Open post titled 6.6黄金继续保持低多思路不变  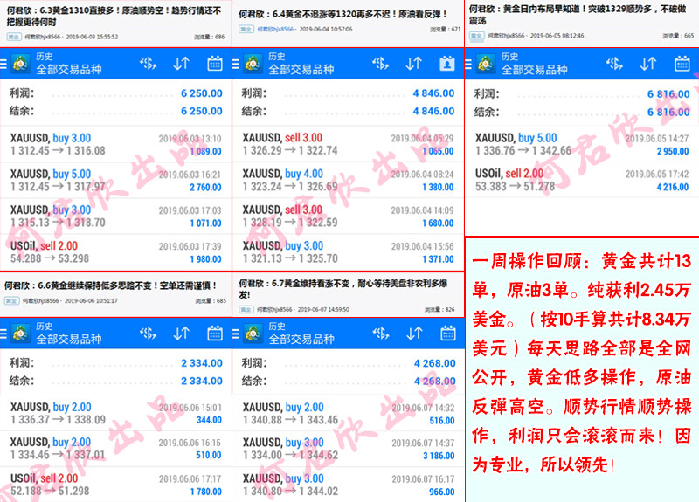tap(111, 285)
